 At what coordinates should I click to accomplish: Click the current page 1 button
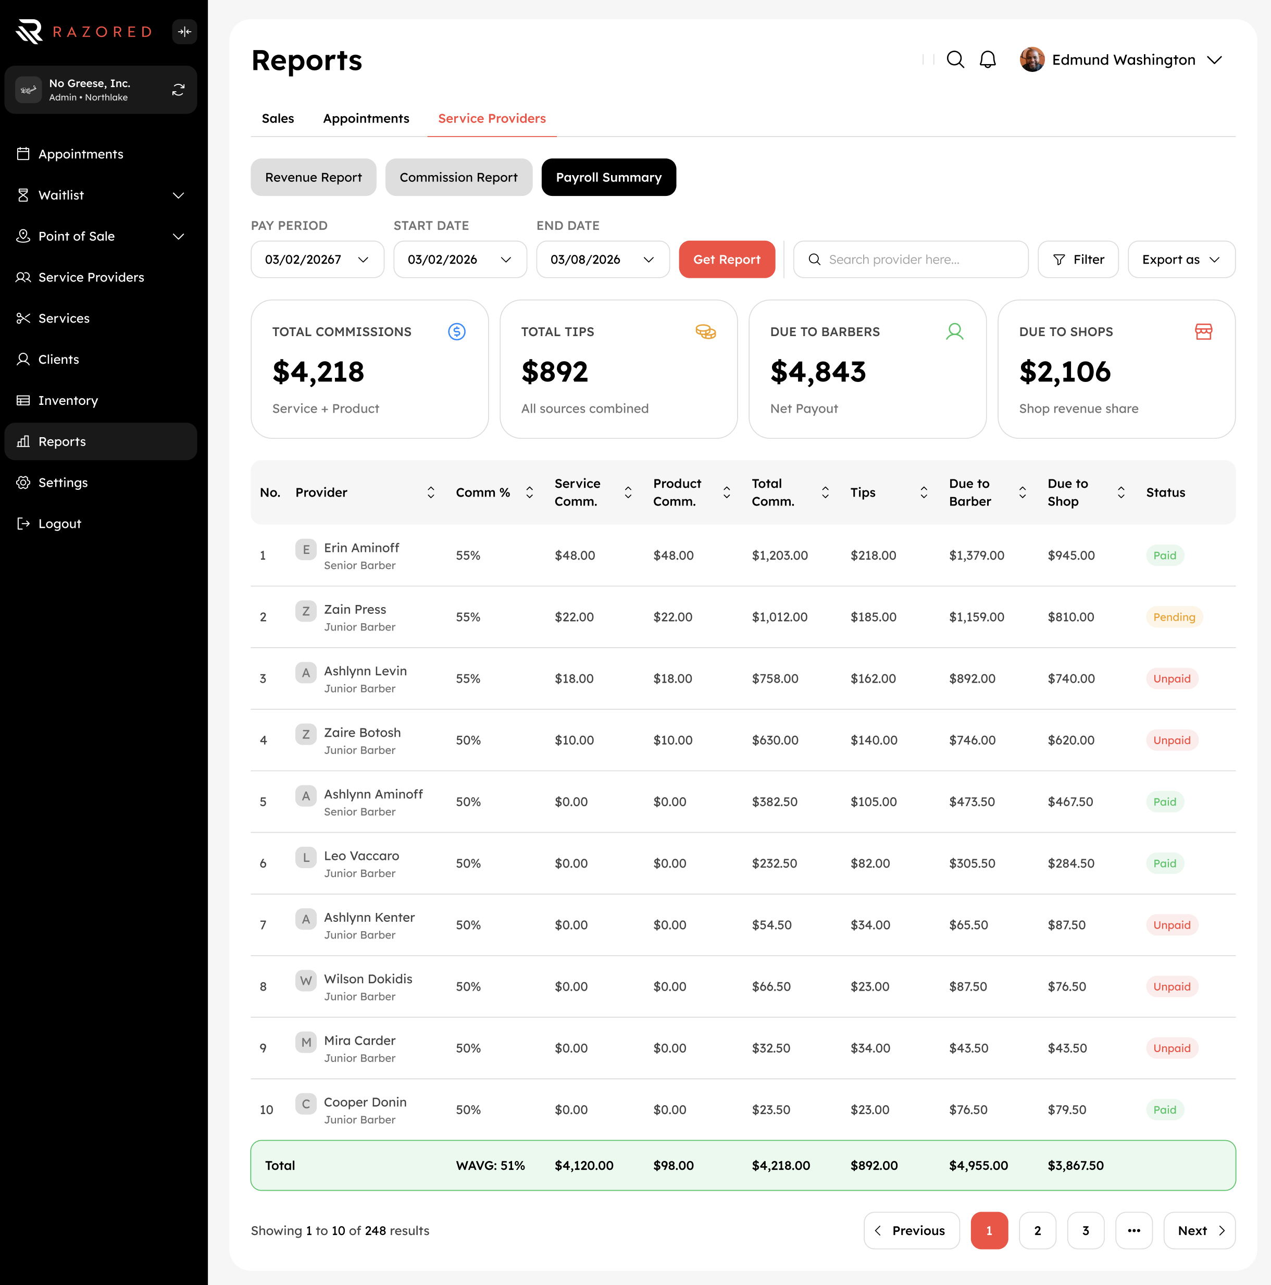[x=989, y=1231]
